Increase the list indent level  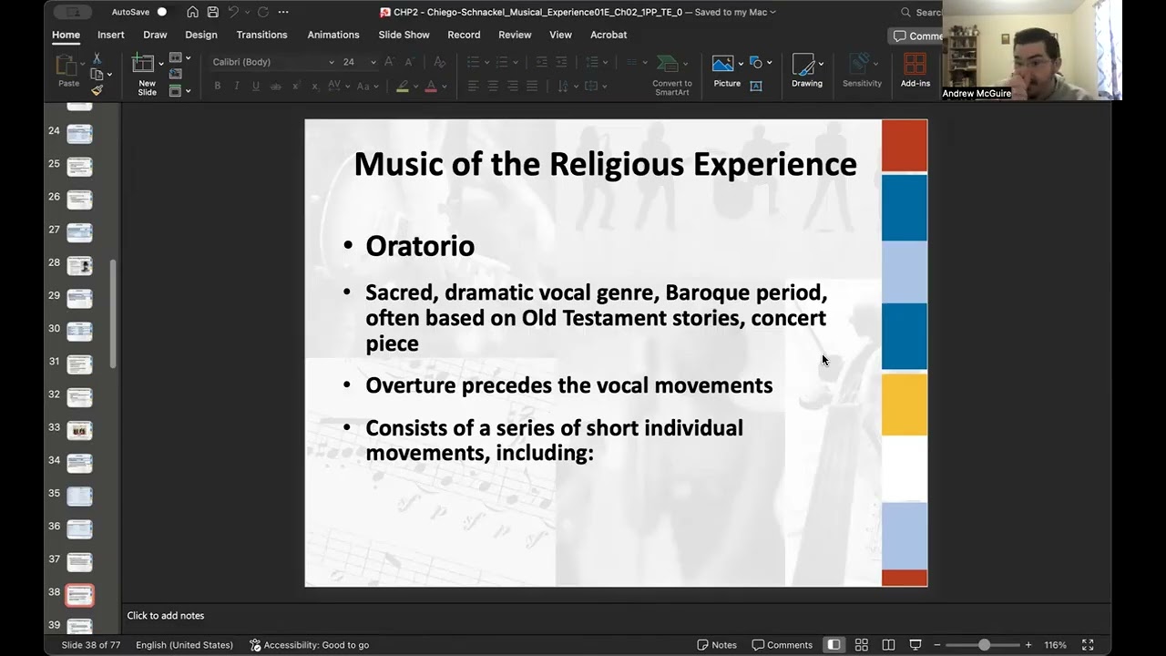[x=562, y=62]
